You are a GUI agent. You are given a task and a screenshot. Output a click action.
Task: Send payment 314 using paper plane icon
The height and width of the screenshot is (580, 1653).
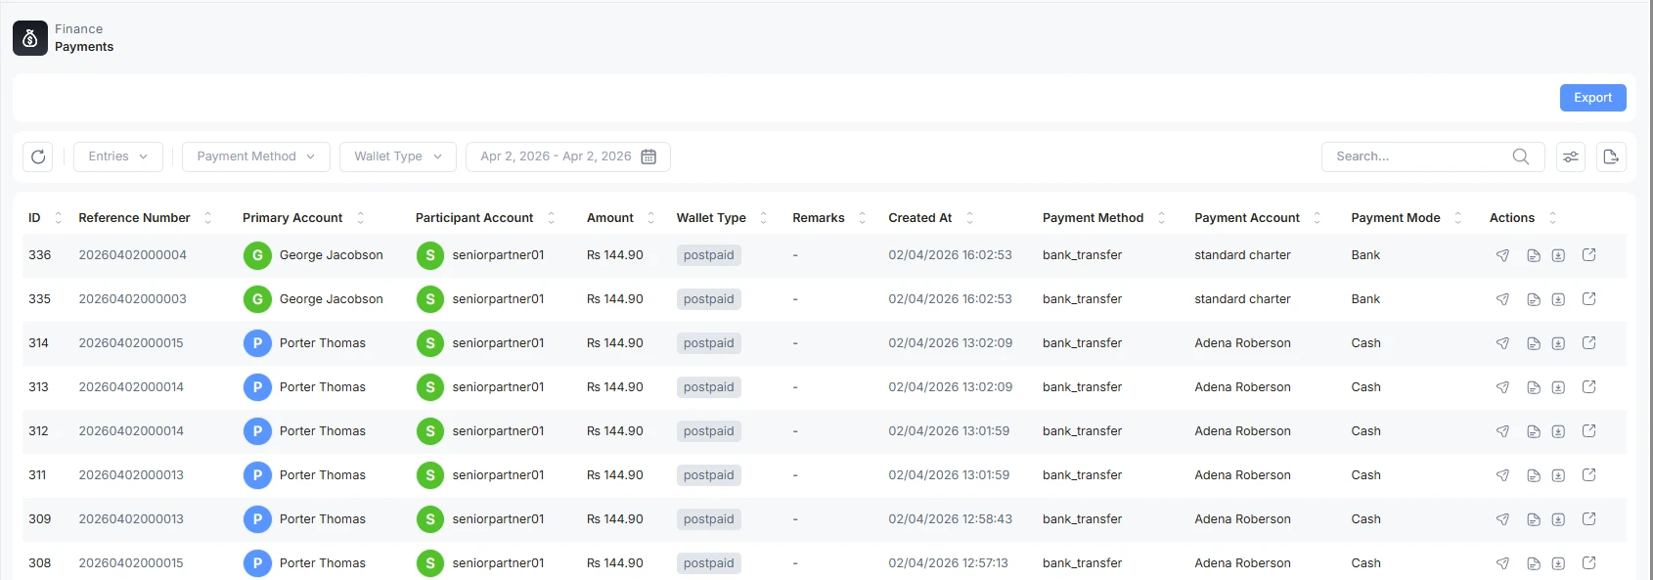pos(1502,343)
